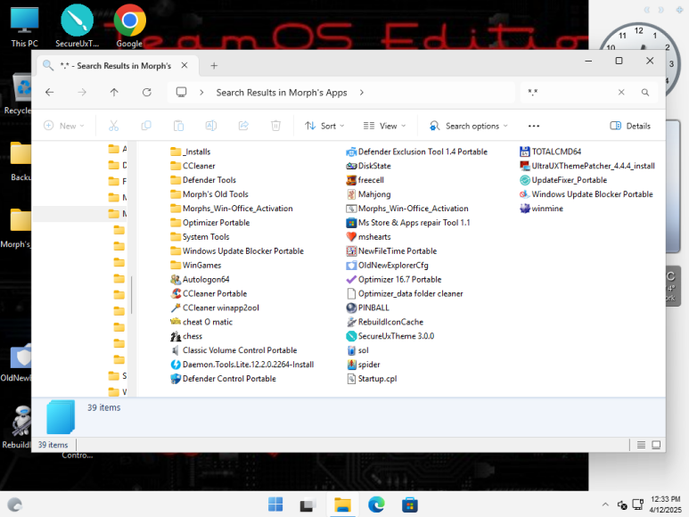Open Windows Start menu on taskbar
This screenshot has height=517, width=689.
tap(275, 505)
